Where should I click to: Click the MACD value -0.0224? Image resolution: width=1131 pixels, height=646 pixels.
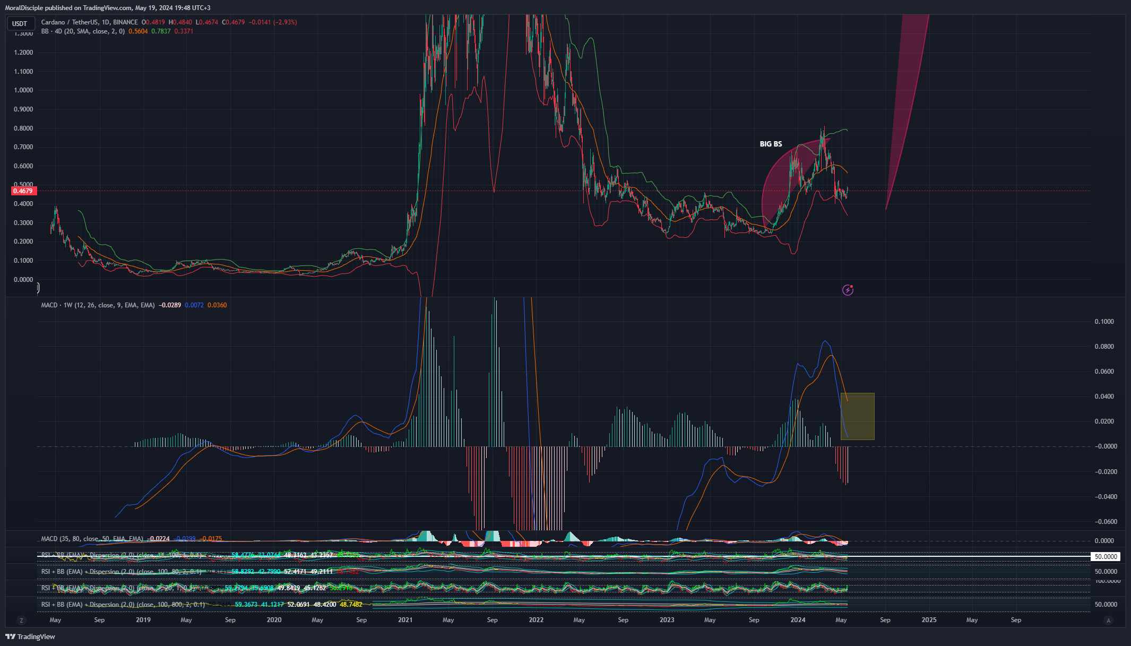(x=158, y=539)
